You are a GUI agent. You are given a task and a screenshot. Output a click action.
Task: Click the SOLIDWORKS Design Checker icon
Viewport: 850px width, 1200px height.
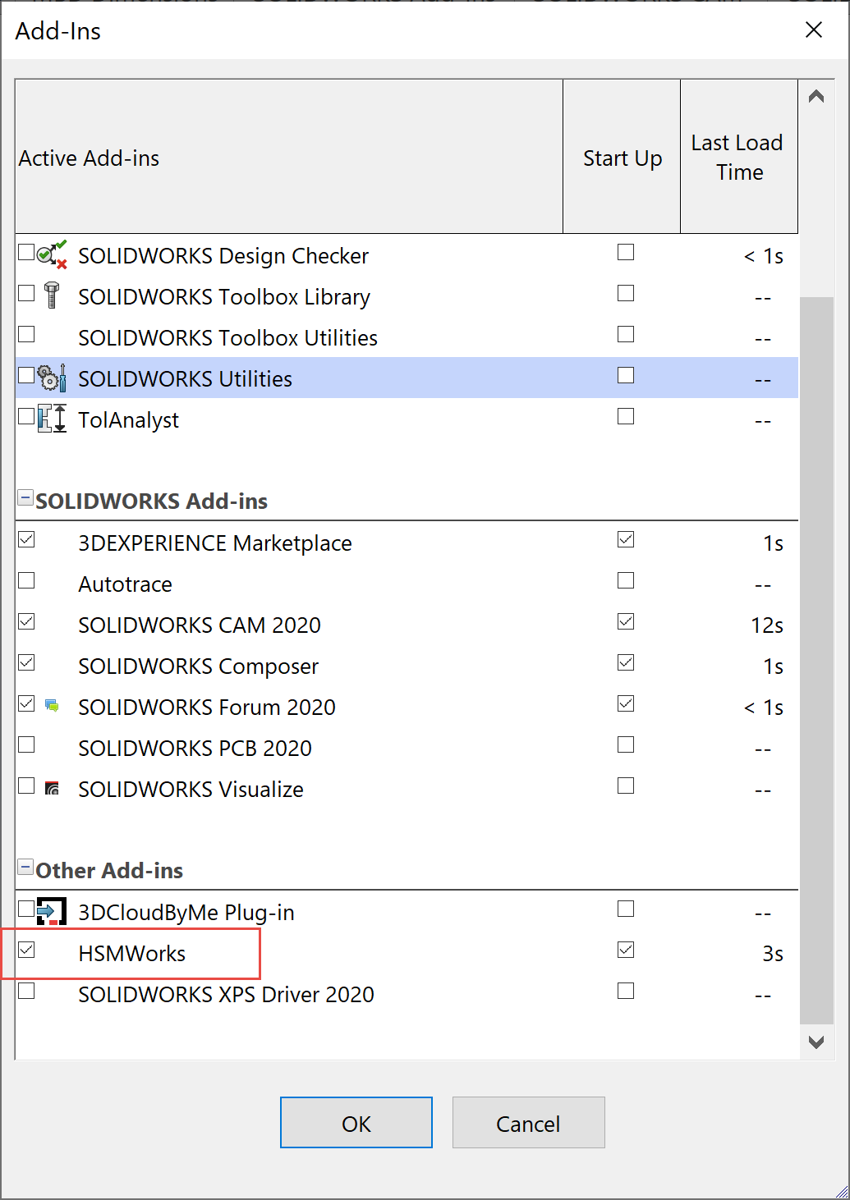pyautogui.click(x=52, y=254)
